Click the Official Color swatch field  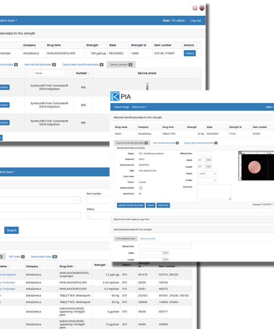click(204, 154)
